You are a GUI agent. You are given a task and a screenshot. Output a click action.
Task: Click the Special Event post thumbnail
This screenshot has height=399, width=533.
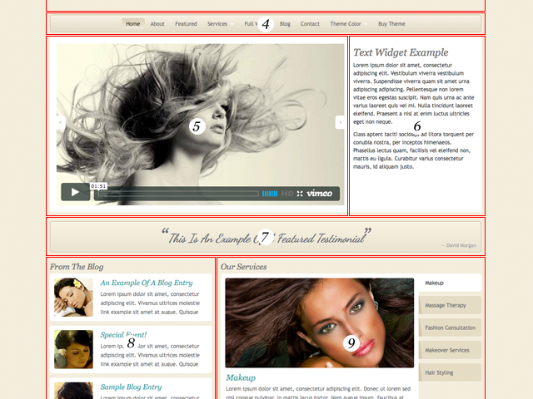click(73, 349)
